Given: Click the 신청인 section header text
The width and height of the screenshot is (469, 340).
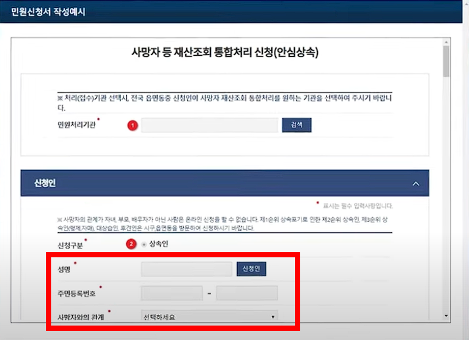Looking at the screenshot, I should [x=45, y=183].
